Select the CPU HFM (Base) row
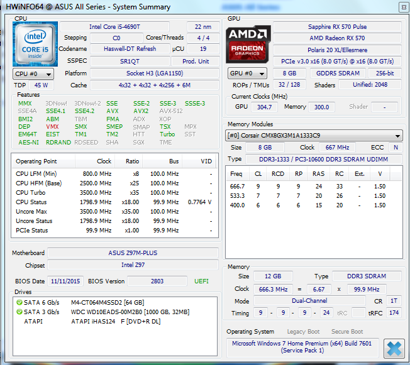 (x=114, y=183)
